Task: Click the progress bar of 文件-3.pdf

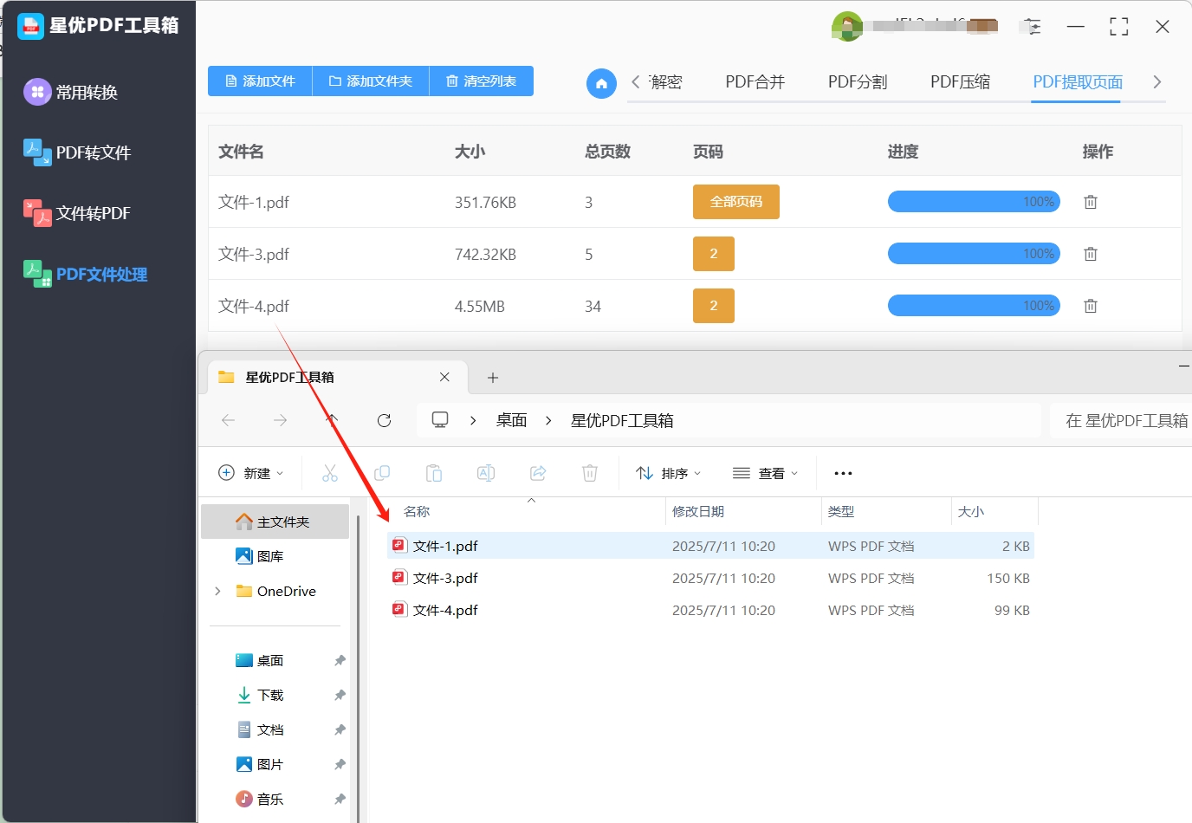Action: (974, 254)
